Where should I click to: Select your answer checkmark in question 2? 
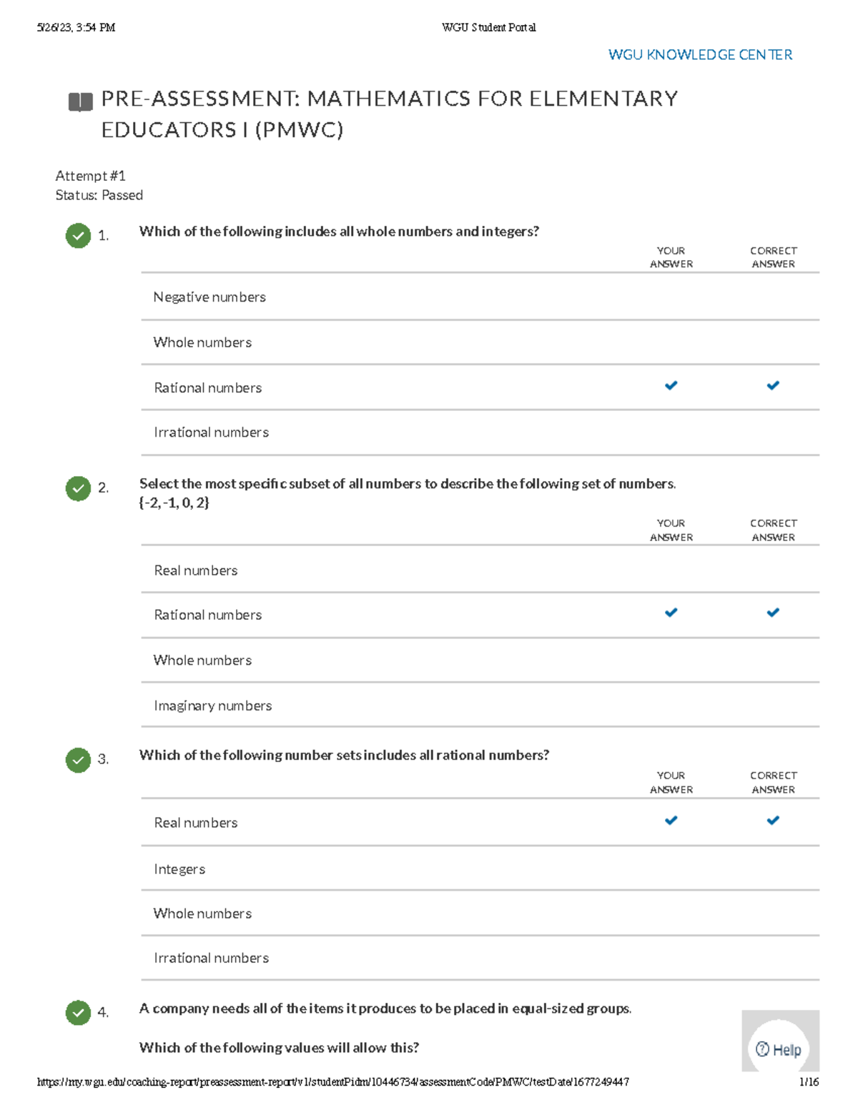click(671, 613)
